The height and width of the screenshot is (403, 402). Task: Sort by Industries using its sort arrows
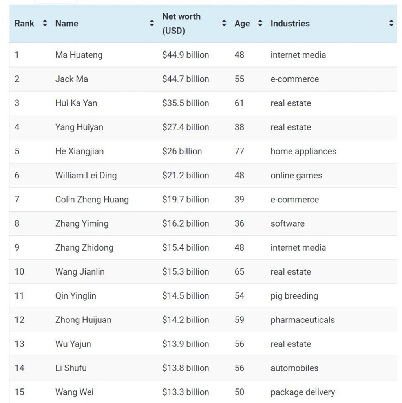(391, 23)
